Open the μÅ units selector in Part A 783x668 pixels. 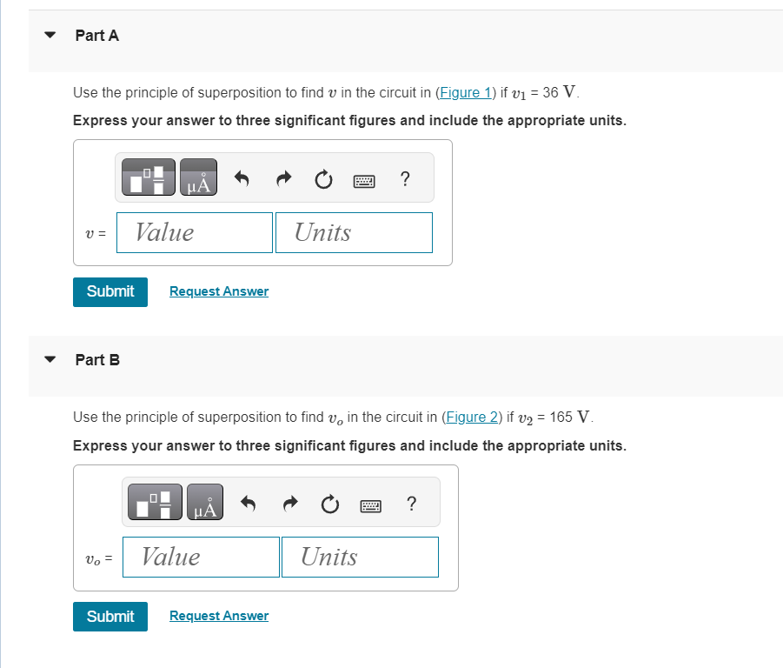[198, 177]
